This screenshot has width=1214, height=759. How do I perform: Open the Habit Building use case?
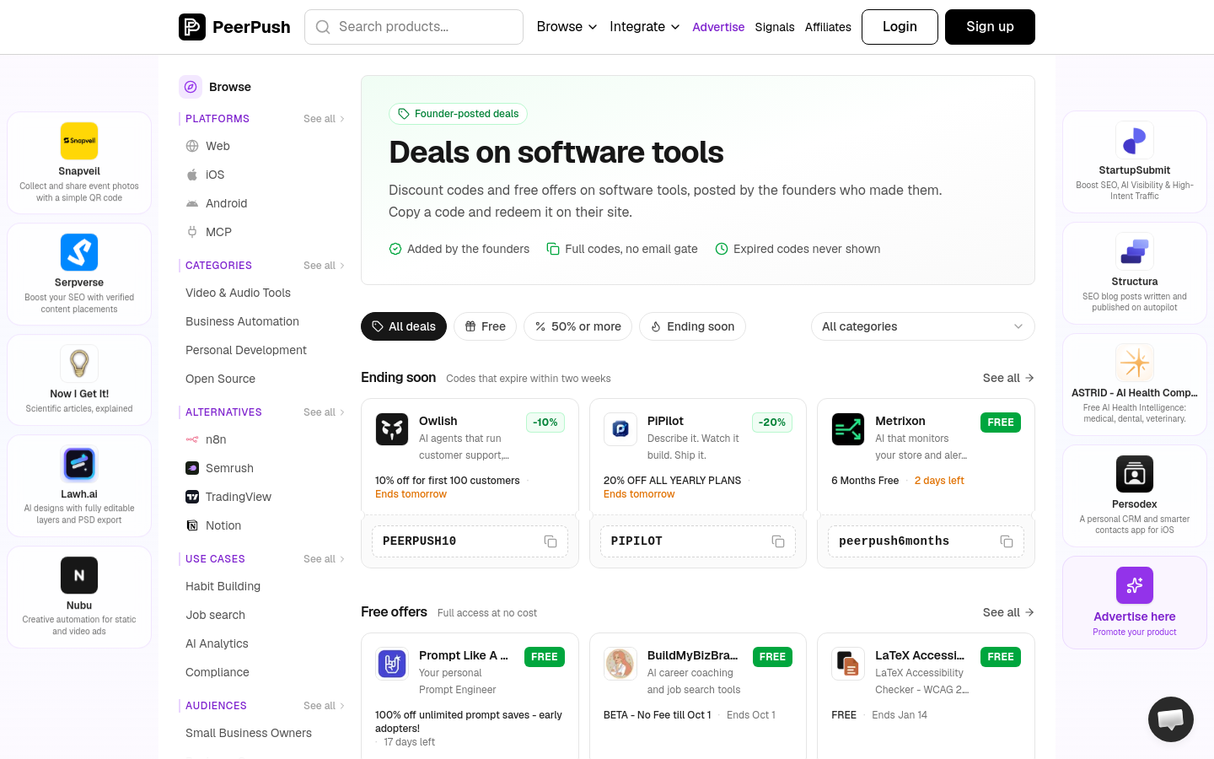223,586
